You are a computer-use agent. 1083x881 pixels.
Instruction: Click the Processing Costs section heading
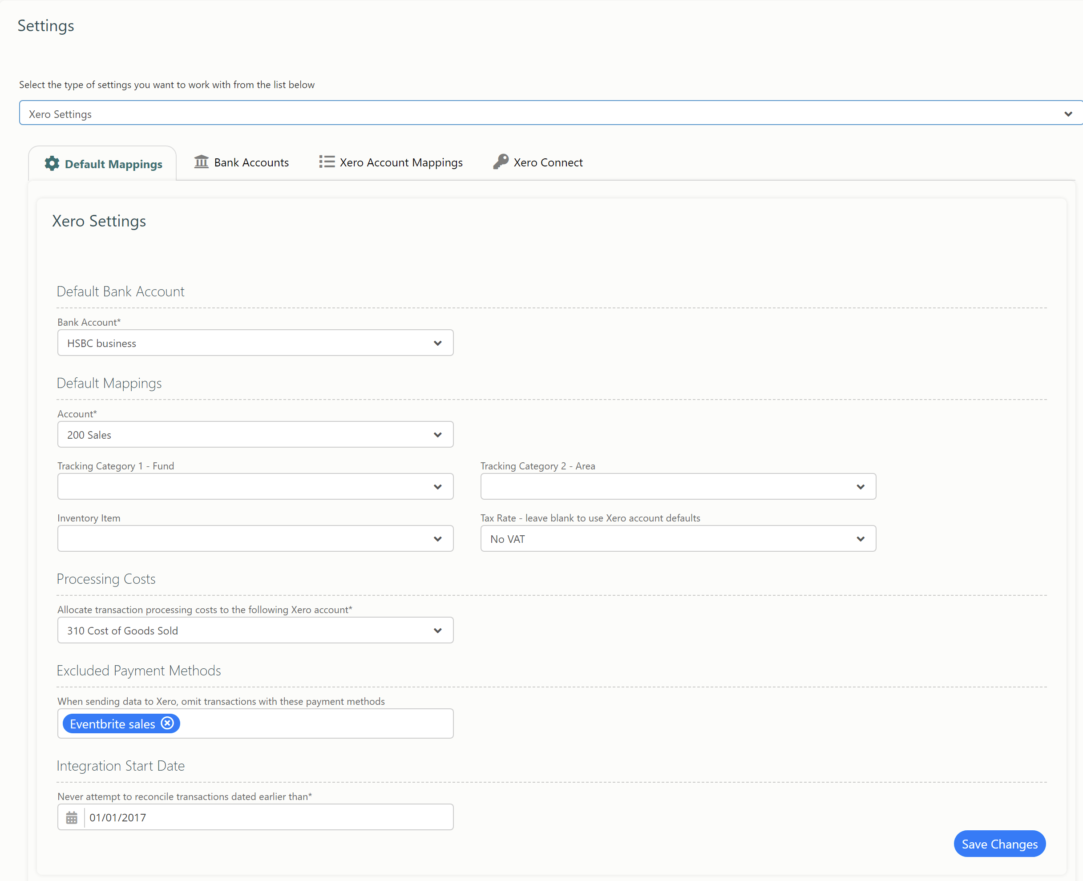pyautogui.click(x=106, y=579)
